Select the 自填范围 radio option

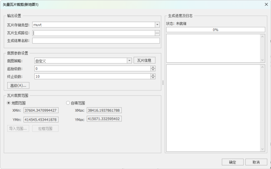[68, 103]
